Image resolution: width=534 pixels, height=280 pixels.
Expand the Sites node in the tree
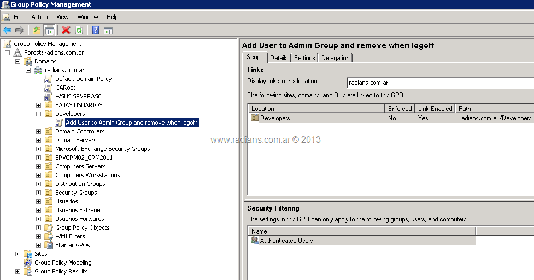click(x=18, y=254)
